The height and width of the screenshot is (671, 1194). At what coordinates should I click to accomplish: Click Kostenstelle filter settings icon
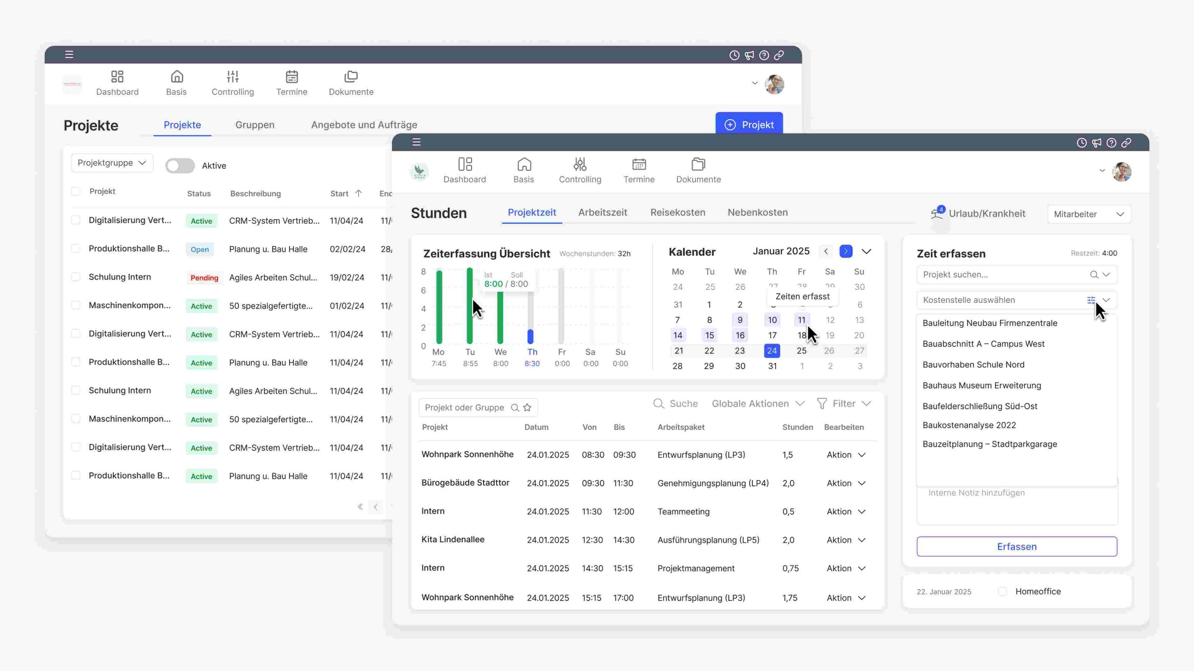pyautogui.click(x=1091, y=300)
